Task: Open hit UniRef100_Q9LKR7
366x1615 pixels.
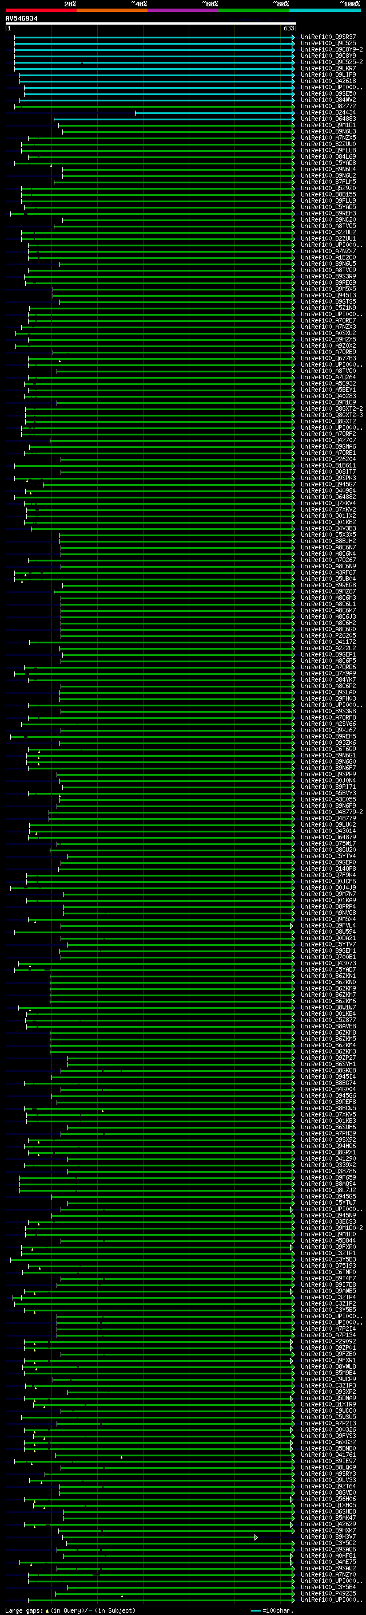Action: pyautogui.click(x=328, y=68)
